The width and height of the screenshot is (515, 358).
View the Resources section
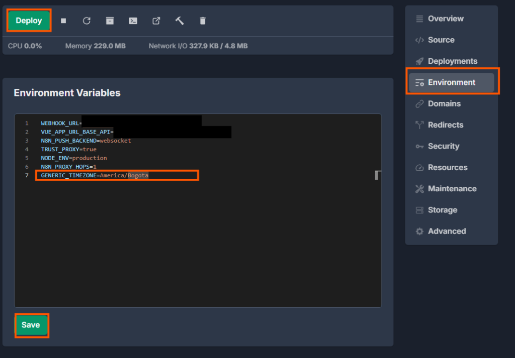click(447, 167)
